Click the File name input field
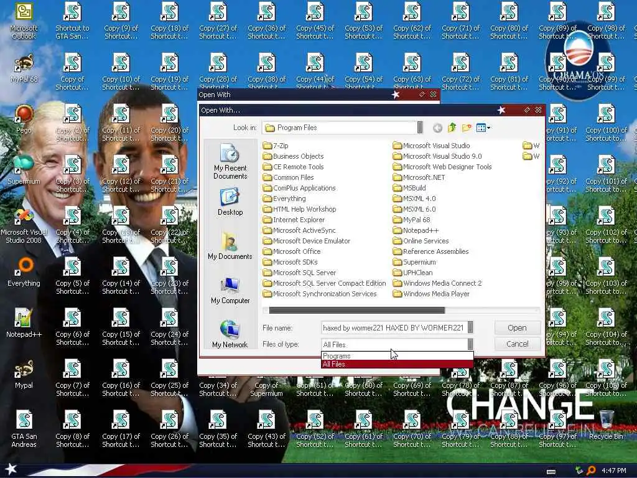 (x=394, y=327)
